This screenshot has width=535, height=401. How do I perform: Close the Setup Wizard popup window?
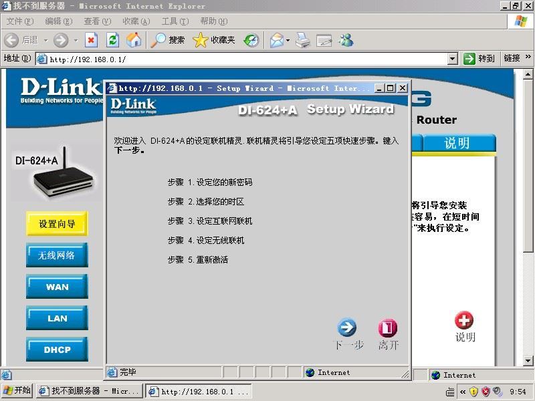[403, 88]
